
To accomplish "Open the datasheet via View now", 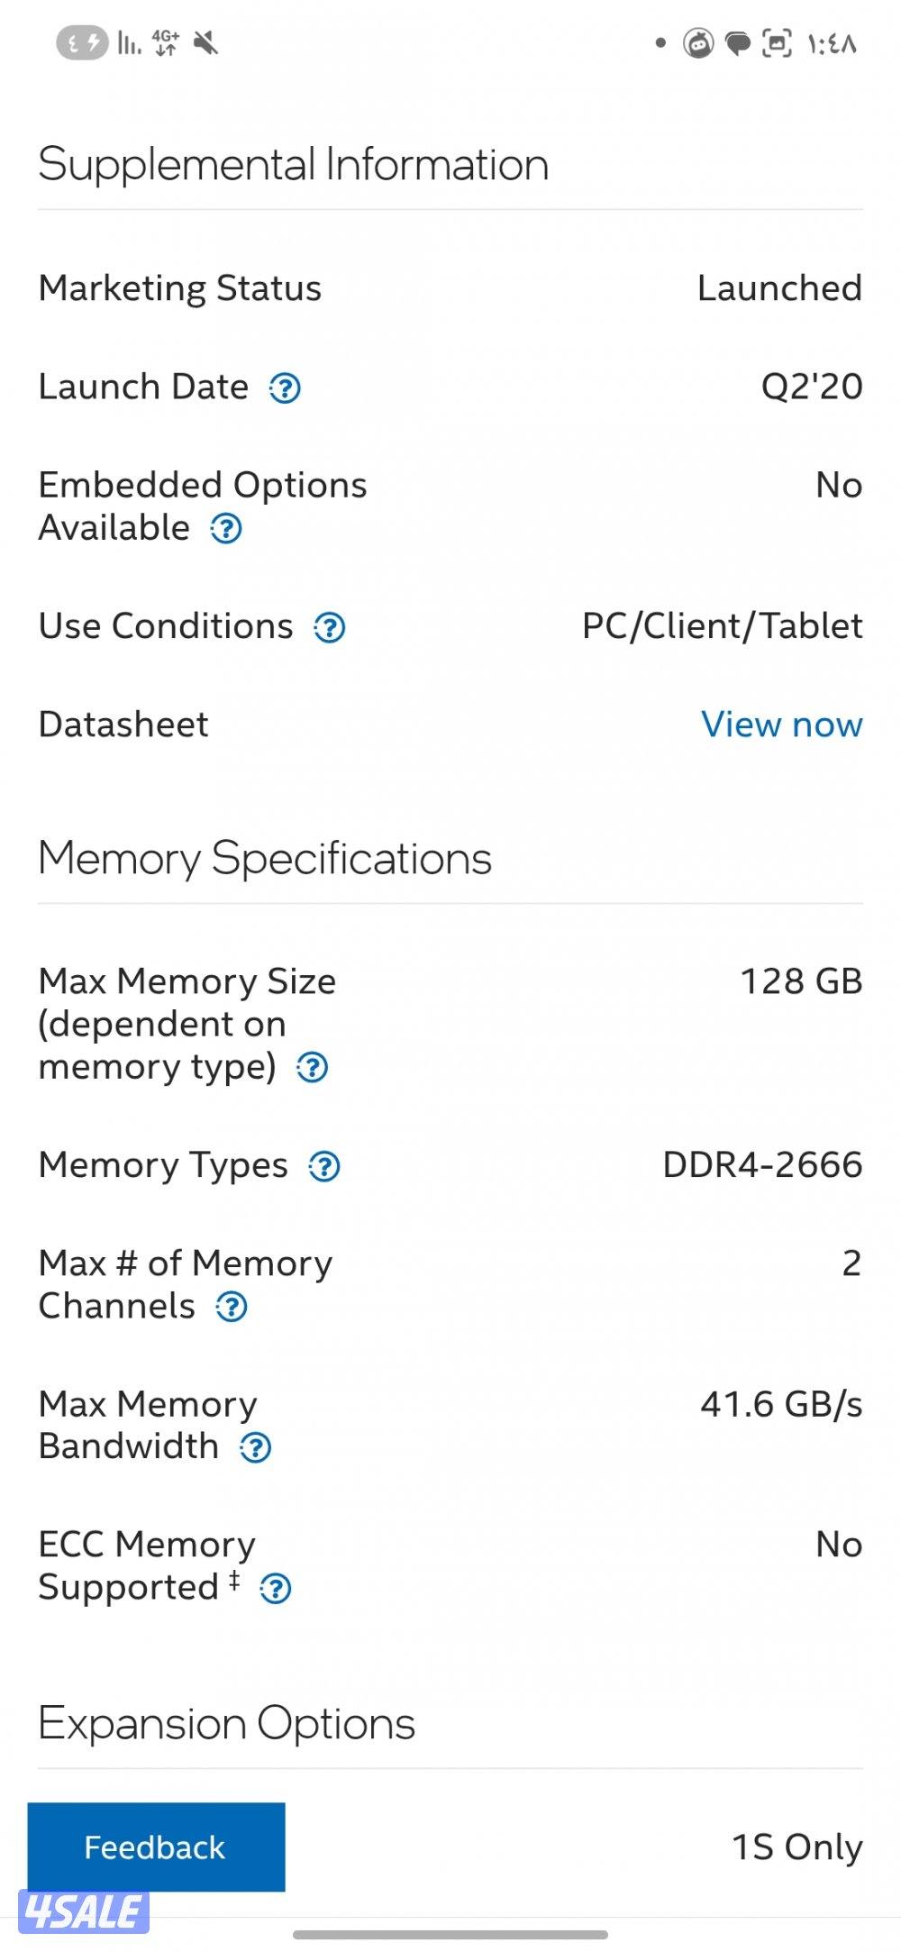I will coord(780,725).
